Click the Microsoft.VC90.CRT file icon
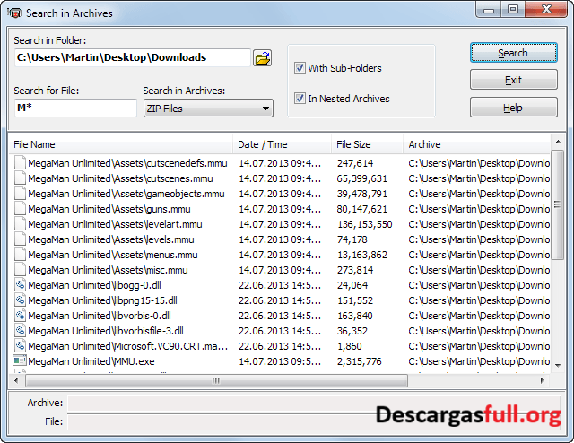The height and width of the screenshot is (443, 574). (20, 346)
